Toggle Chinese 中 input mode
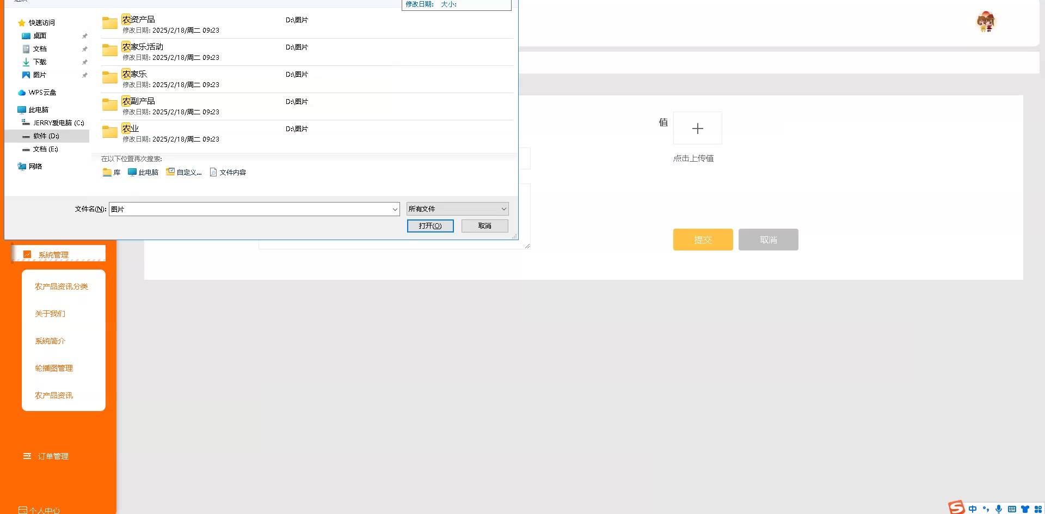Image resolution: width=1045 pixels, height=514 pixels. click(x=973, y=509)
